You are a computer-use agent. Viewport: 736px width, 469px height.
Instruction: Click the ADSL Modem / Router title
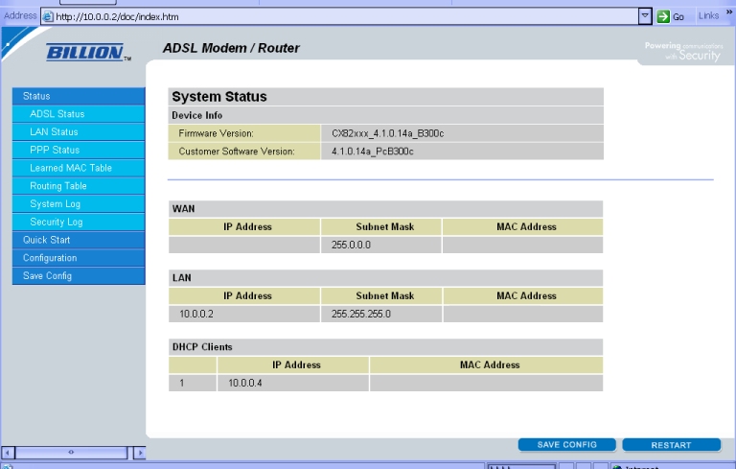tap(231, 48)
